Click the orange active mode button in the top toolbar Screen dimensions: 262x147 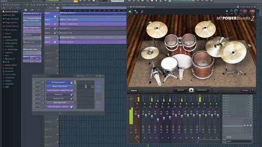[75, 1]
